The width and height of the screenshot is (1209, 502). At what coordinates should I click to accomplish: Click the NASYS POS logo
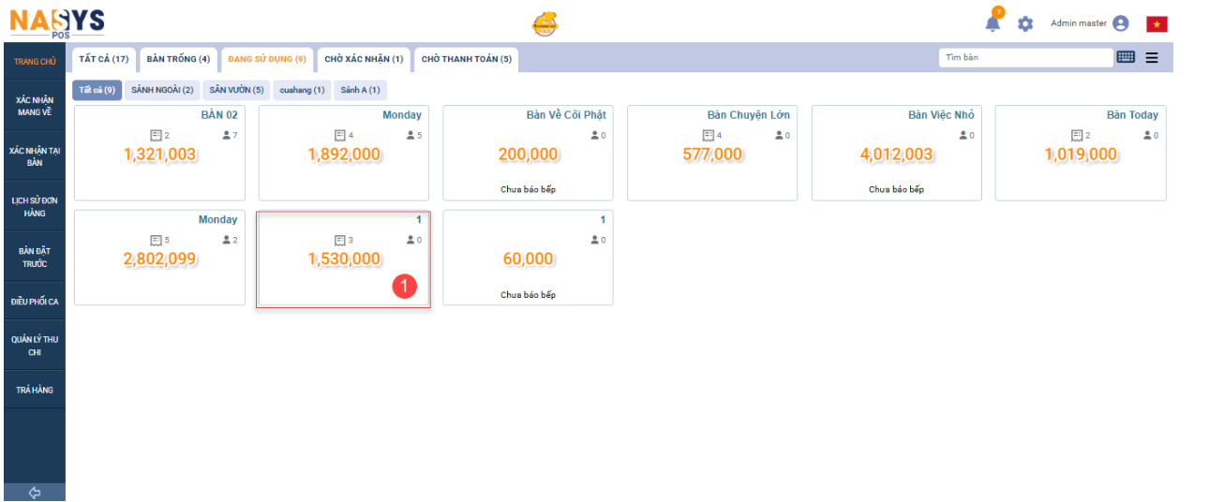57,22
